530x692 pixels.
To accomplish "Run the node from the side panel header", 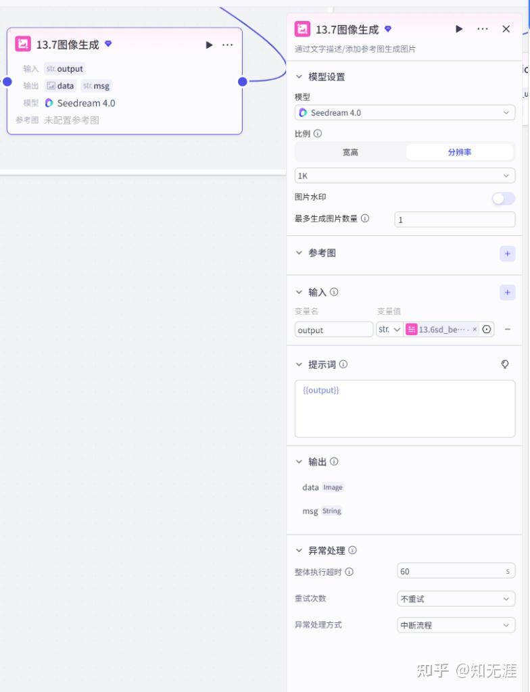I will (459, 29).
